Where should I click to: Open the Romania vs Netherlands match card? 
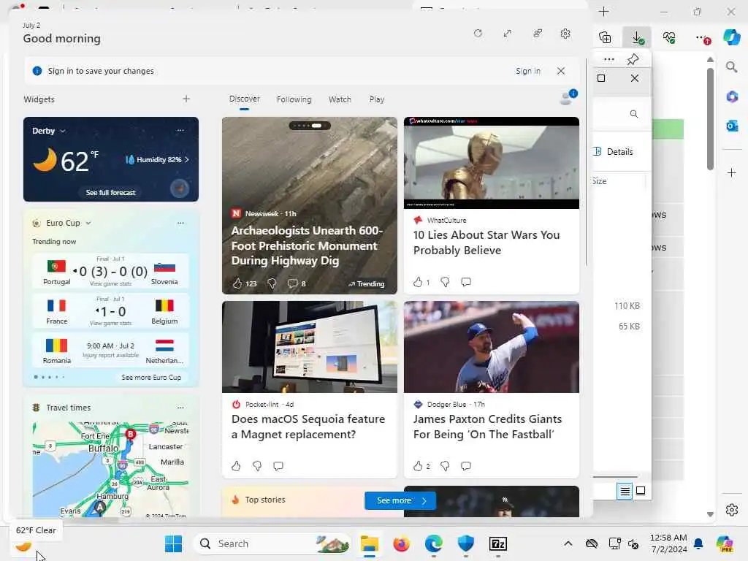[111, 351]
